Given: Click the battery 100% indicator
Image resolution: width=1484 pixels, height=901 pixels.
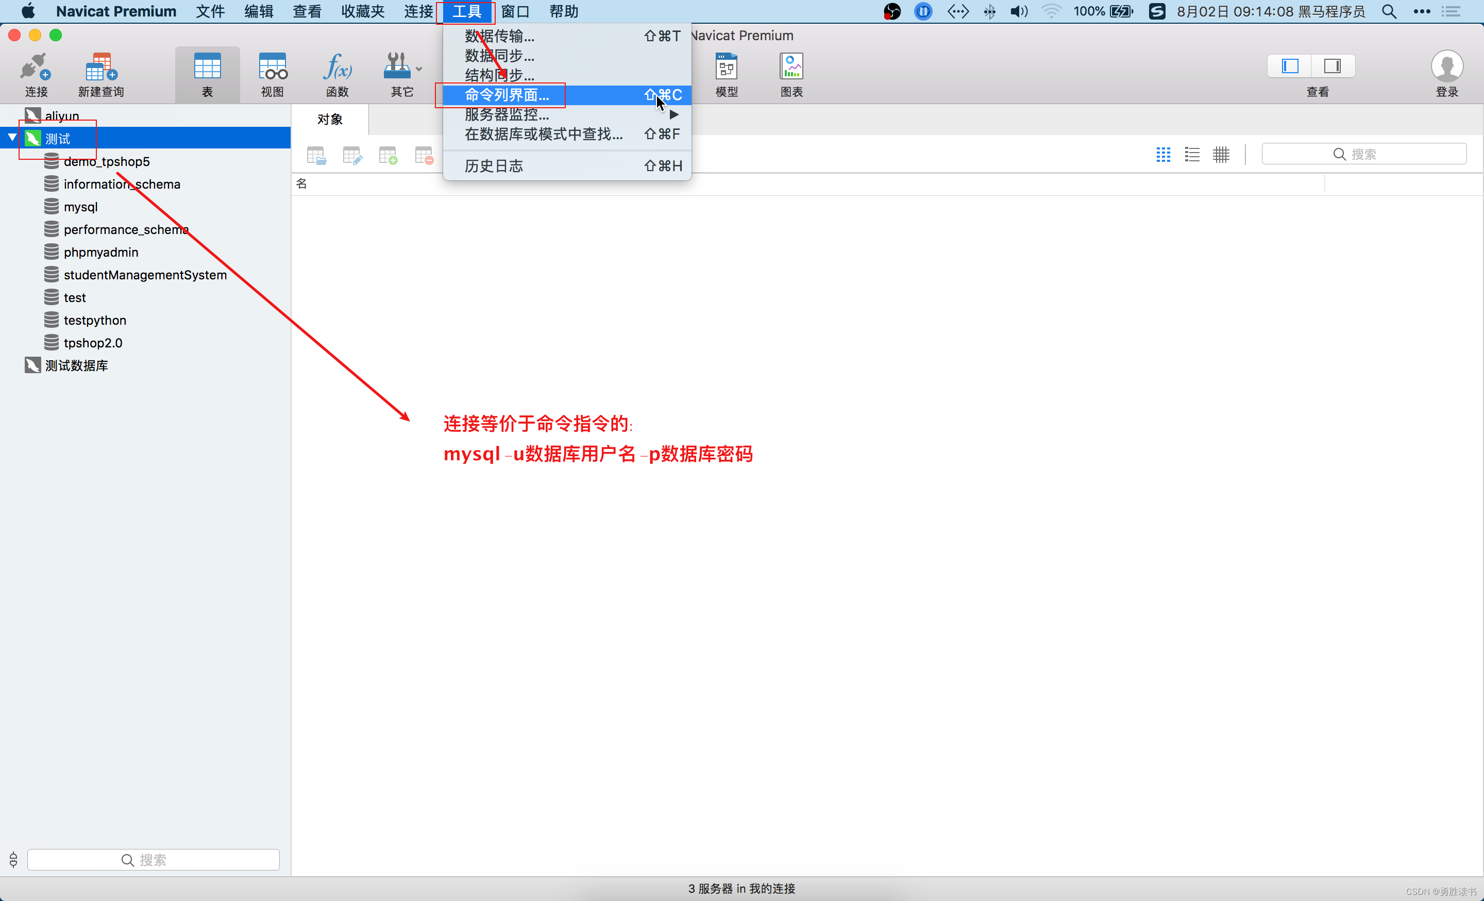Looking at the screenshot, I should pos(1103,11).
